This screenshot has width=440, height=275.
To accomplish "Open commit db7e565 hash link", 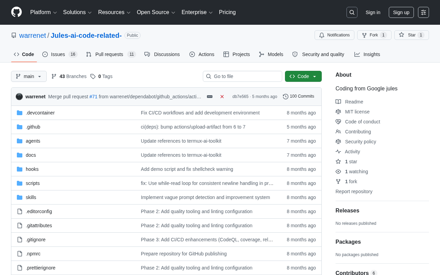I will click(x=240, y=97).
